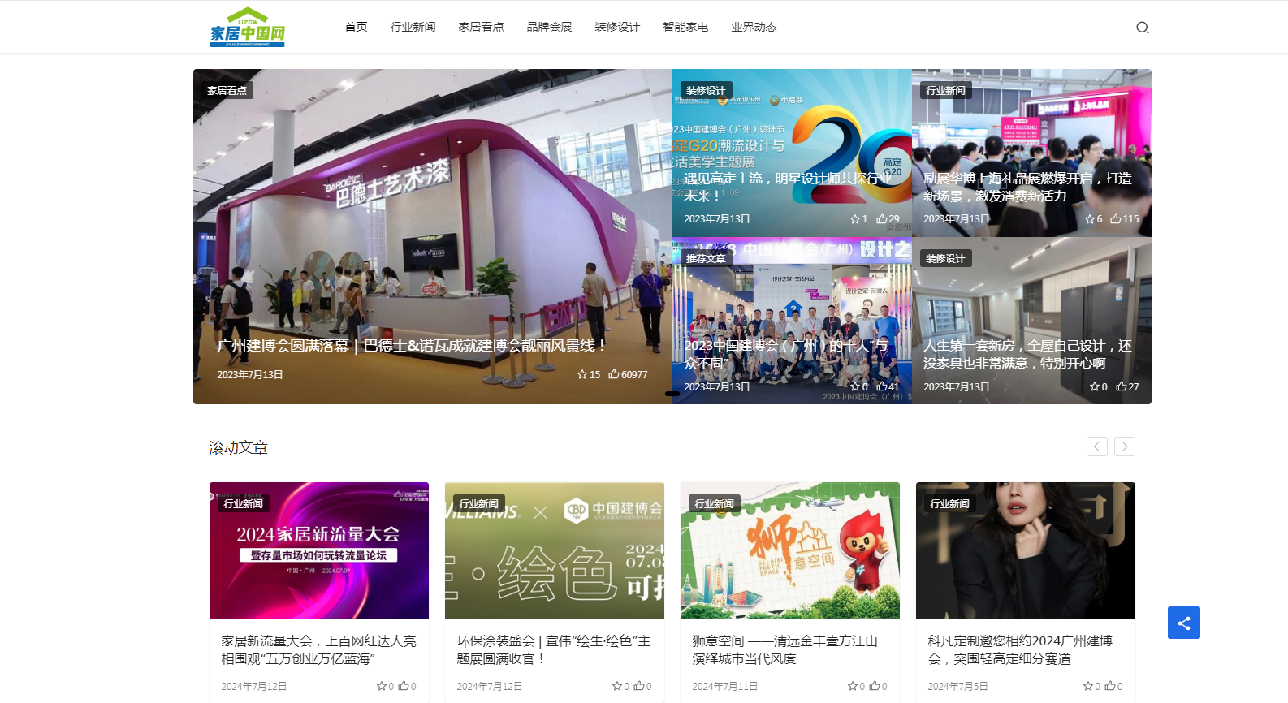Open 家居看点 navigation menu item

[481, 27]
